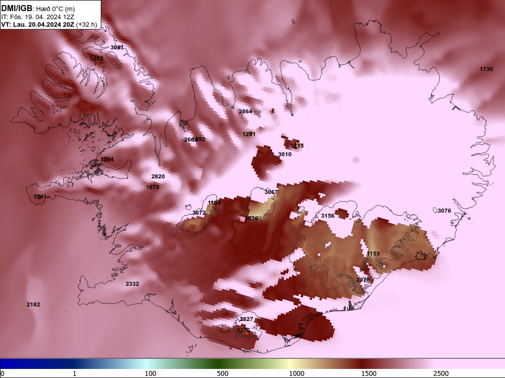Click the legend label 1000
The image size is (505, 378).
pos(296,373)
